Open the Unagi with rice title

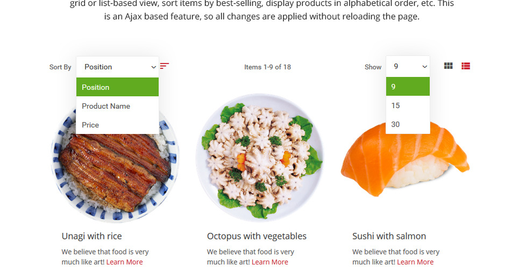[91, 236]
